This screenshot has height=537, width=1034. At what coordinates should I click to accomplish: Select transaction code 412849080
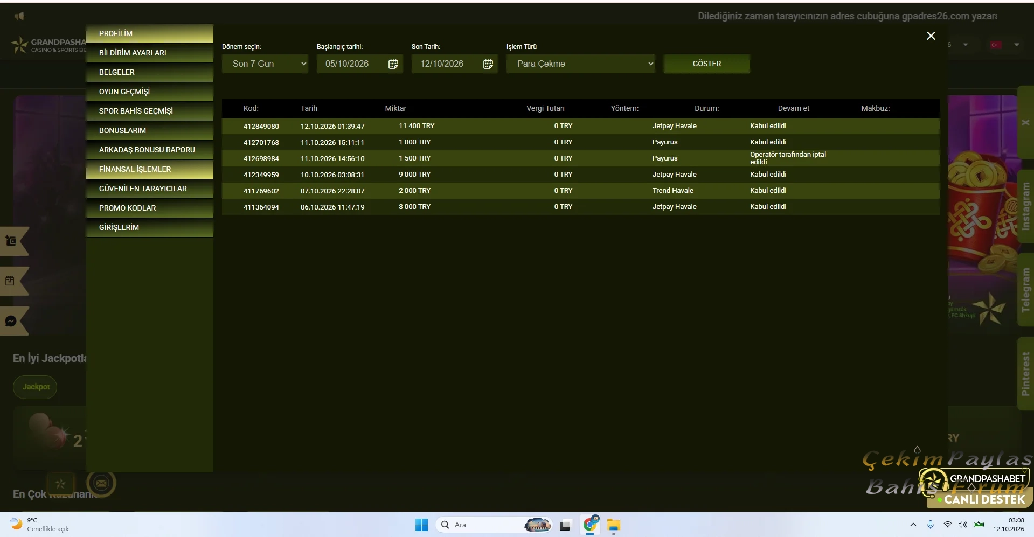[261, 127]
